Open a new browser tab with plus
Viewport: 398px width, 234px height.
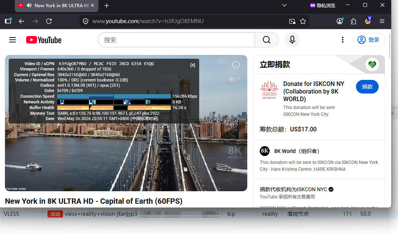(107, 6)
